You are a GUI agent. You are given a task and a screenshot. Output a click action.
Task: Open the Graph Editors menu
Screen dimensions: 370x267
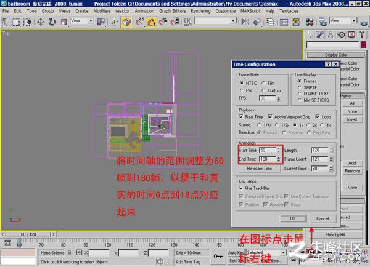173,11
